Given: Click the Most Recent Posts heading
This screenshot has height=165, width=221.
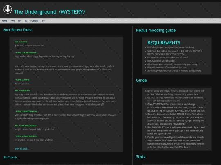Looking at the screenshot, I should [x=18, y=30].
